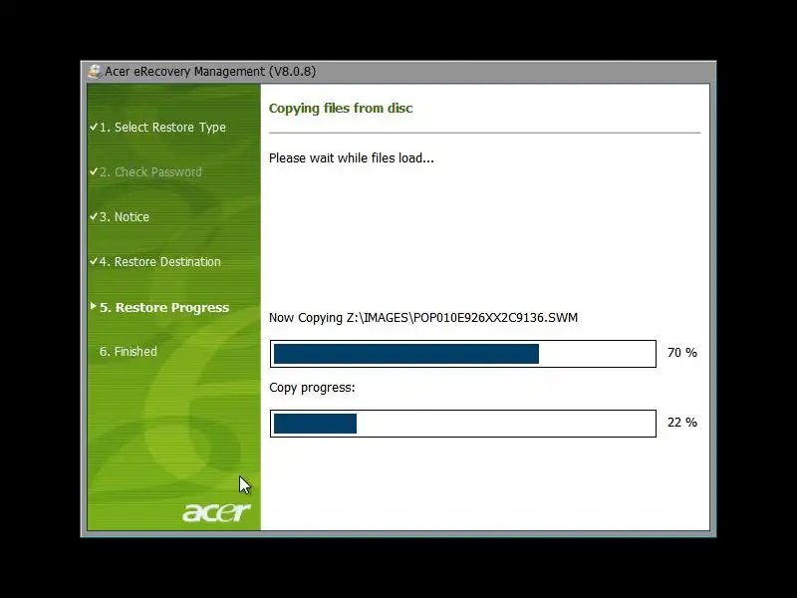Click the eRecovery app icon in title bar
This screenshot has width=797, height=598.
click(x=94, y=71)
